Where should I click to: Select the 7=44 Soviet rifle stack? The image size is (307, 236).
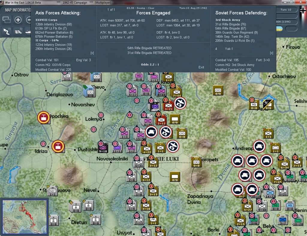point(177,92)
